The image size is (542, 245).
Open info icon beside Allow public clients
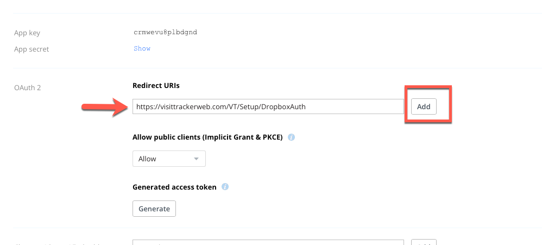click(x=292, y=137)
